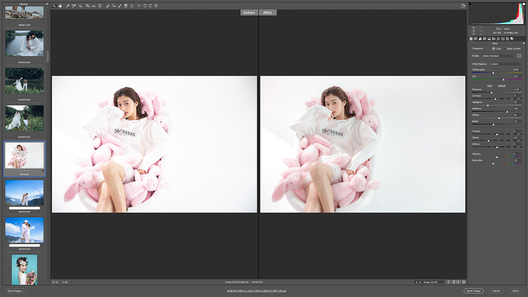Open the HSL Adjustments panel tab
Screen dimensions: 528x297
pyautogui.click(x=484, y=39)
